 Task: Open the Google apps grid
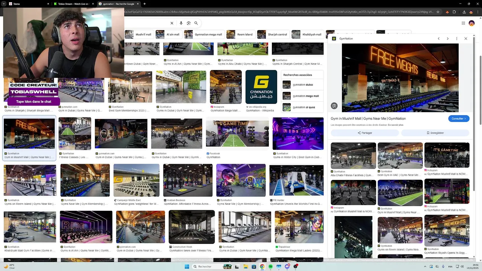click(463, 23)
